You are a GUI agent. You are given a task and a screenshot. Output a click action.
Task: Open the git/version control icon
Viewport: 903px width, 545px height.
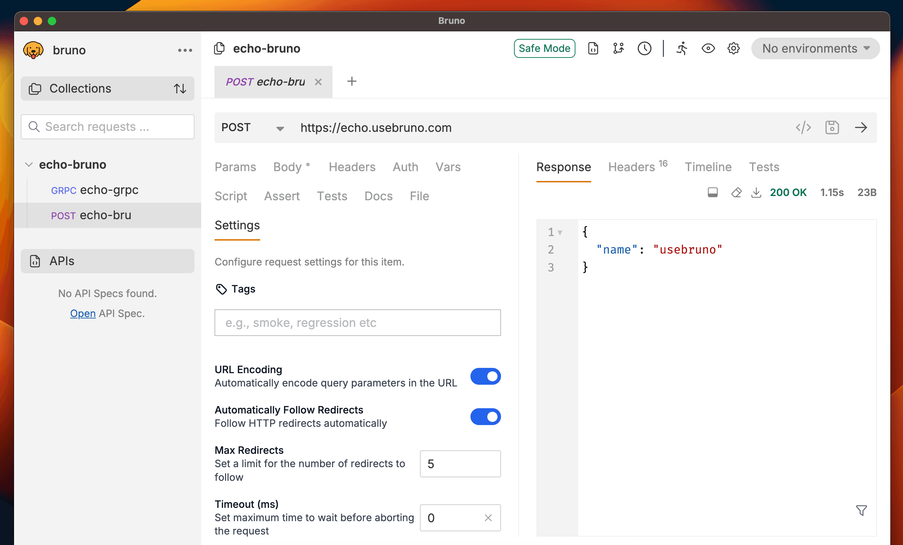618,48
